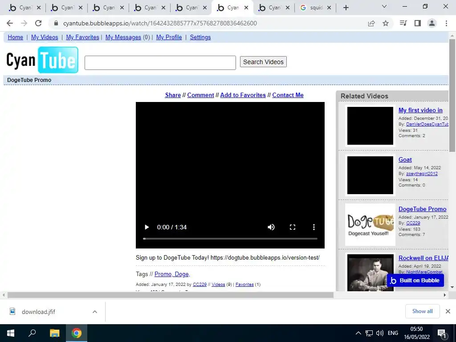Click Contact Me link
The height and width of the screenshot is (342, 456).
coord(288,95)
